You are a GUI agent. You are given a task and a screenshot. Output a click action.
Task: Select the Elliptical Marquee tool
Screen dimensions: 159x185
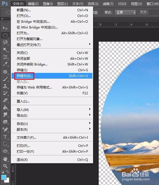click(x=5, y=35)
